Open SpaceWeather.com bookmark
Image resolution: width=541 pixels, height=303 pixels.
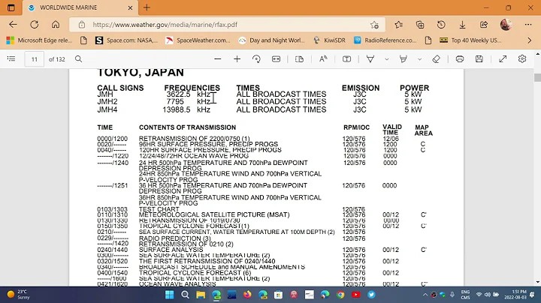[x=198, y=40]
